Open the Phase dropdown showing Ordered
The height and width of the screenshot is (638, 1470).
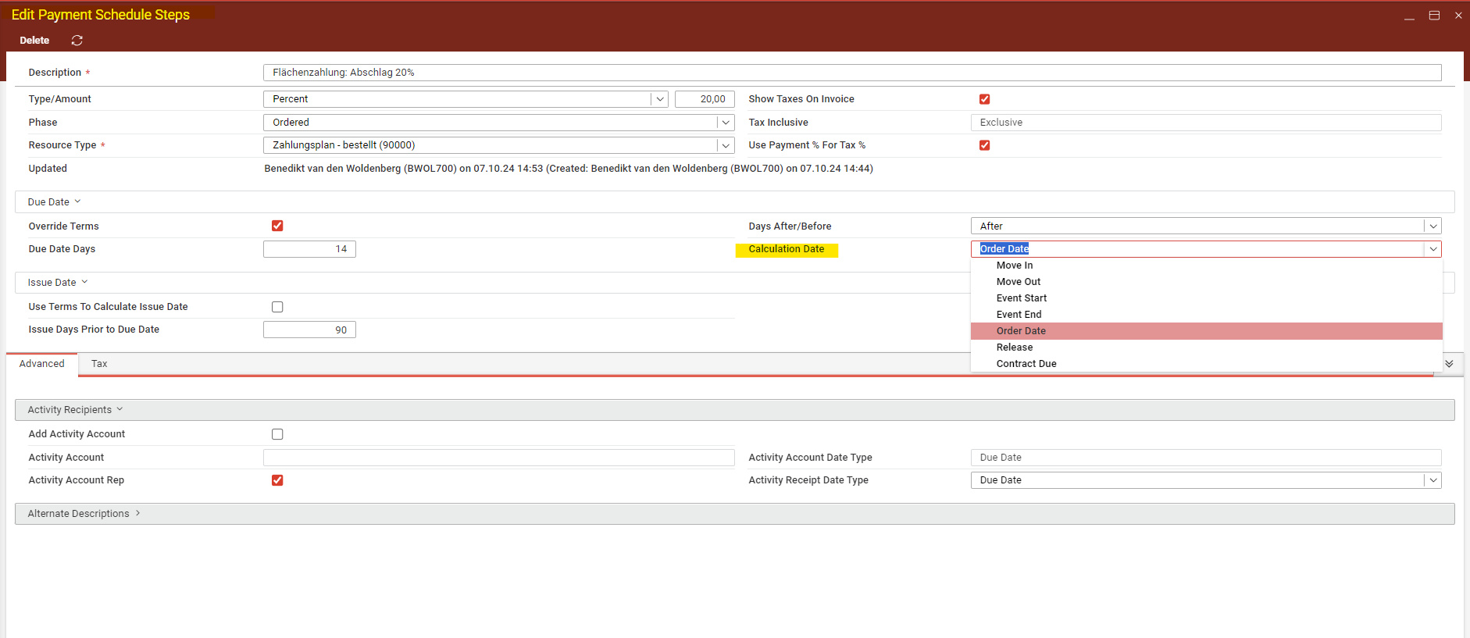[x=726, y=123]
